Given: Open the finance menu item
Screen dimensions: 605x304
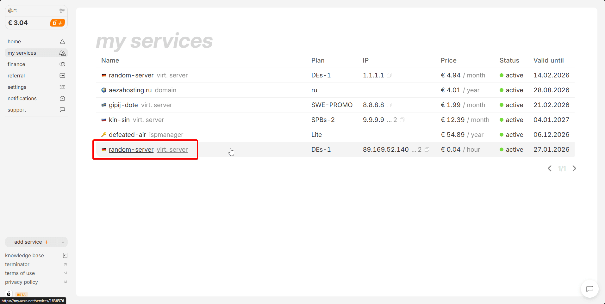Looking at the screenshot, I should click(16, 64).
